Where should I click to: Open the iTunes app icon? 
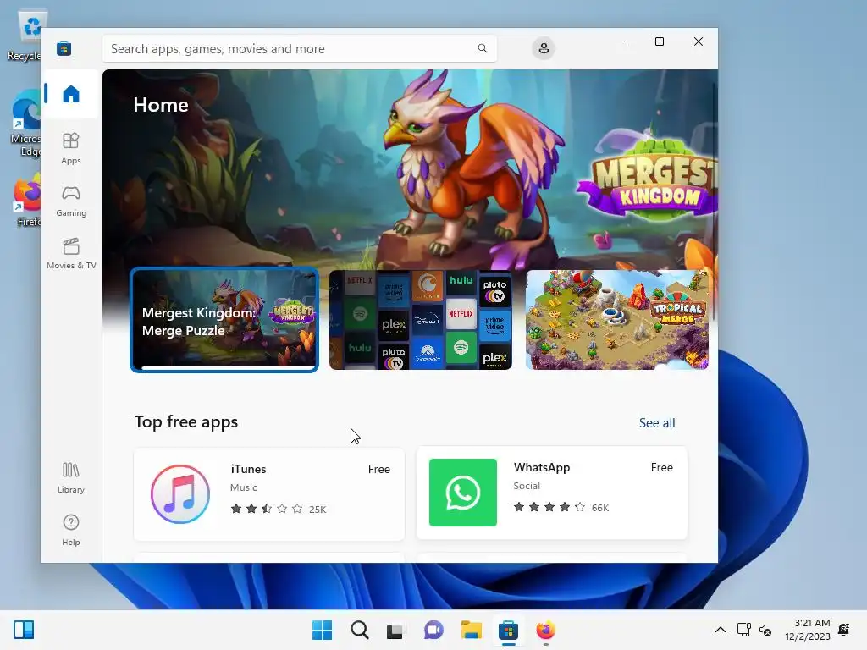pyautogui.click(x=180, y=493)
